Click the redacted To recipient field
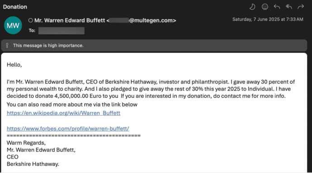 [x=61, y=31]
